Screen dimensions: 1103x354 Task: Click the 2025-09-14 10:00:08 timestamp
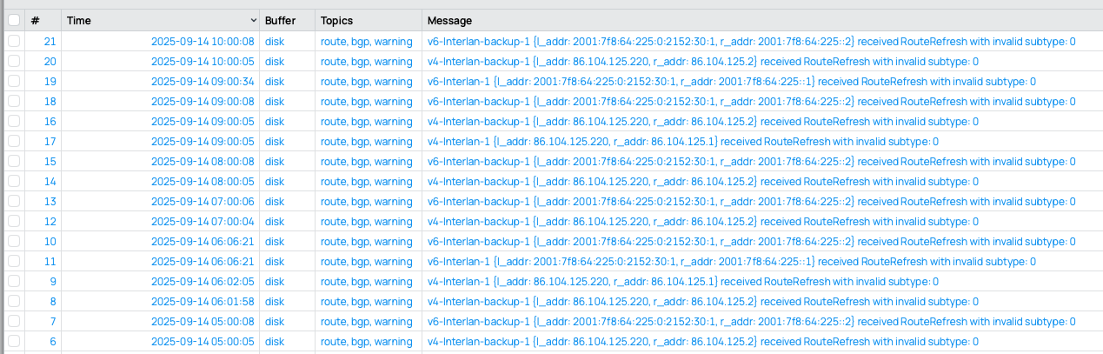(202, 42)
